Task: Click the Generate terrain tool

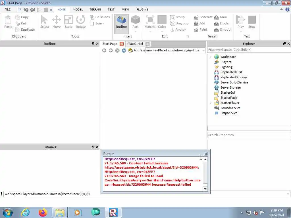Action: point(203,17)
